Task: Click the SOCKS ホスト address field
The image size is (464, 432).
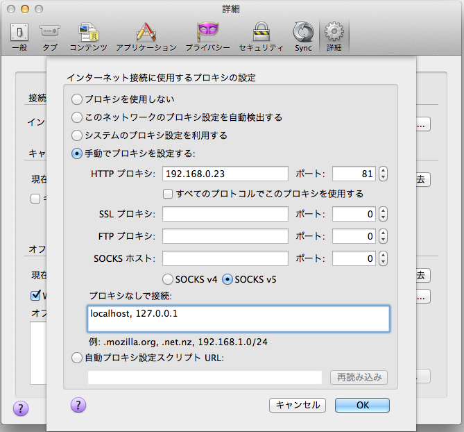Action: click(225, 258)
